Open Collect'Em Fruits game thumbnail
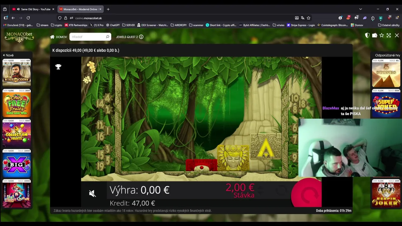Screen dimensions: 402x226 [x=17, y=133]
